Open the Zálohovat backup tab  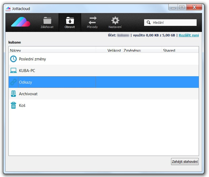[x=47, y=22]
